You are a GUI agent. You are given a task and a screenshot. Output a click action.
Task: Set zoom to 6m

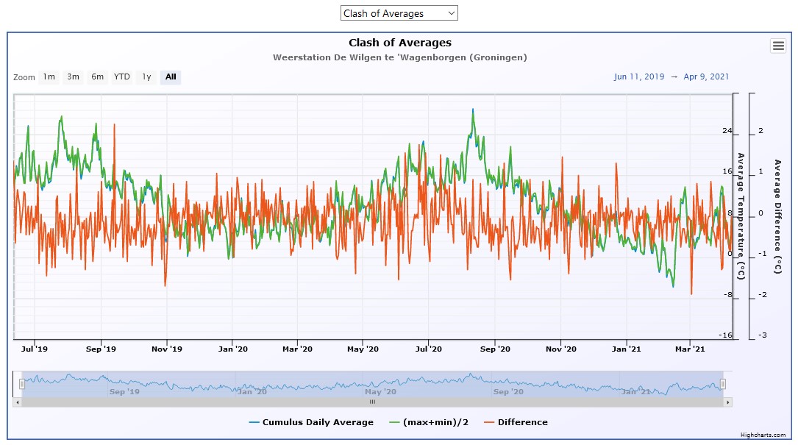pyautogui.click(x=97, y=76)
